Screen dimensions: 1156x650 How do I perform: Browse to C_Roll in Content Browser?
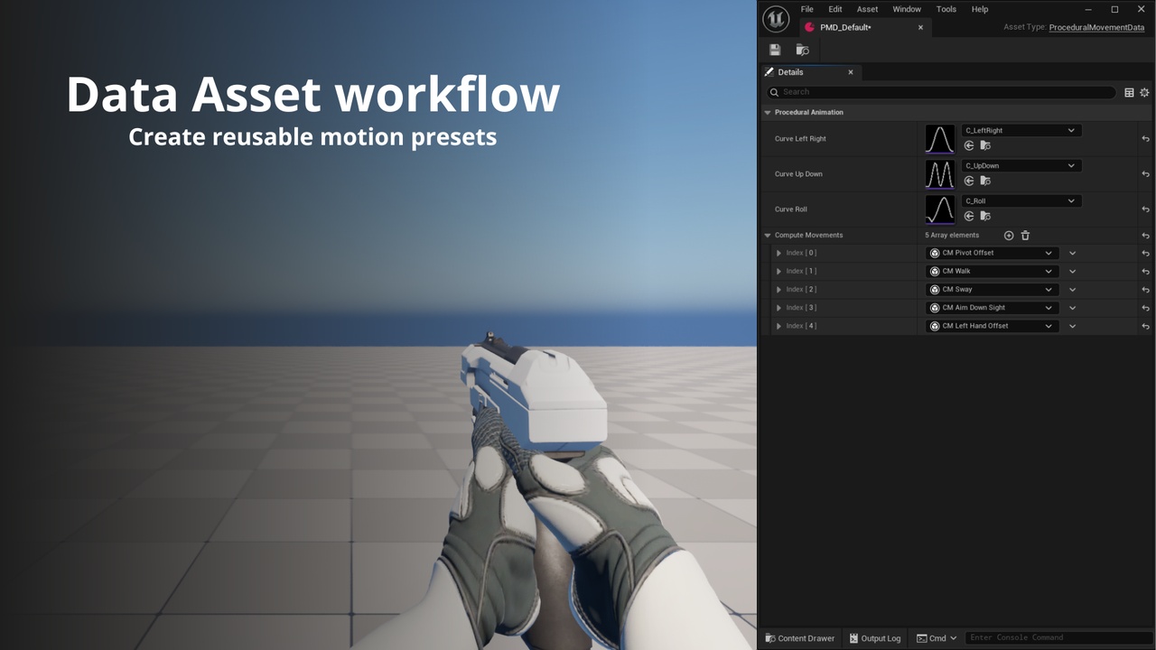pos(985,216)
